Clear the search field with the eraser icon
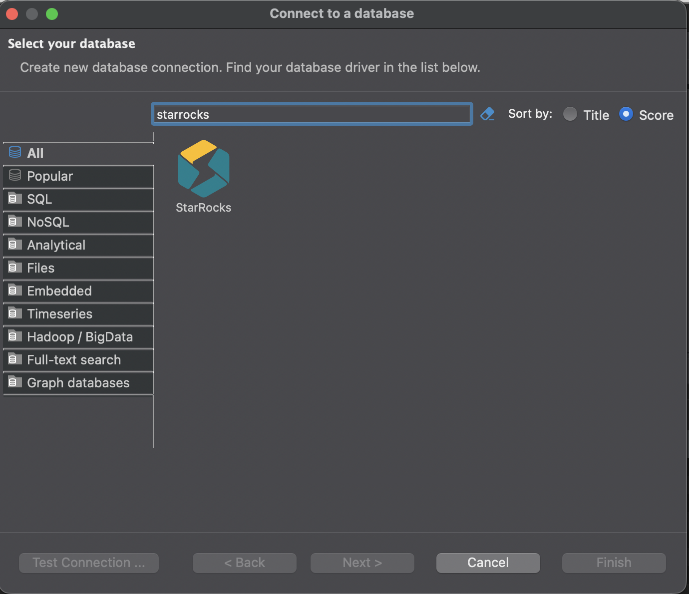689x594 pixels. [x=487, y=114]
